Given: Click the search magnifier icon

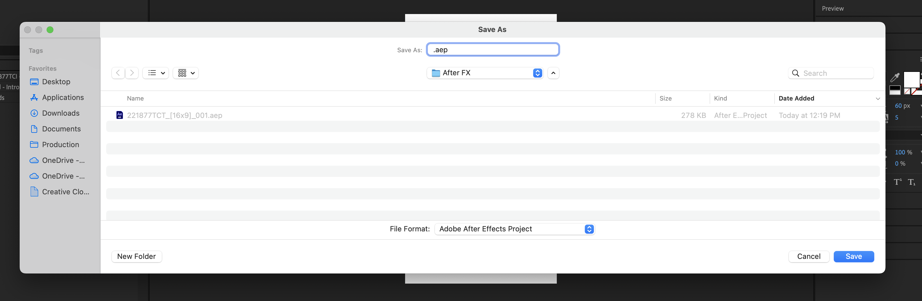Looking at the screenshot, I should click(796, 73).
